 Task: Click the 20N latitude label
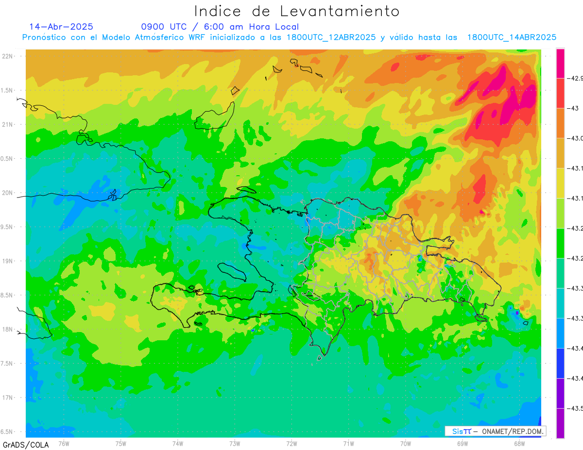7,193
